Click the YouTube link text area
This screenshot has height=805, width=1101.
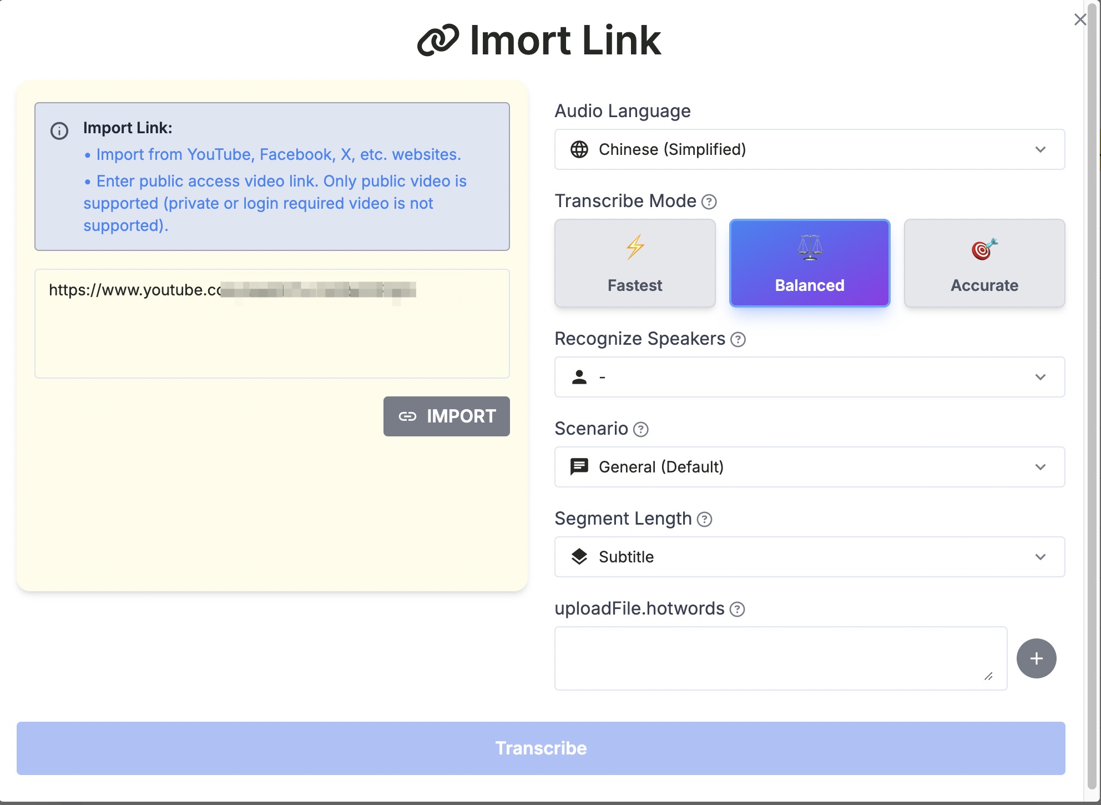272,333
